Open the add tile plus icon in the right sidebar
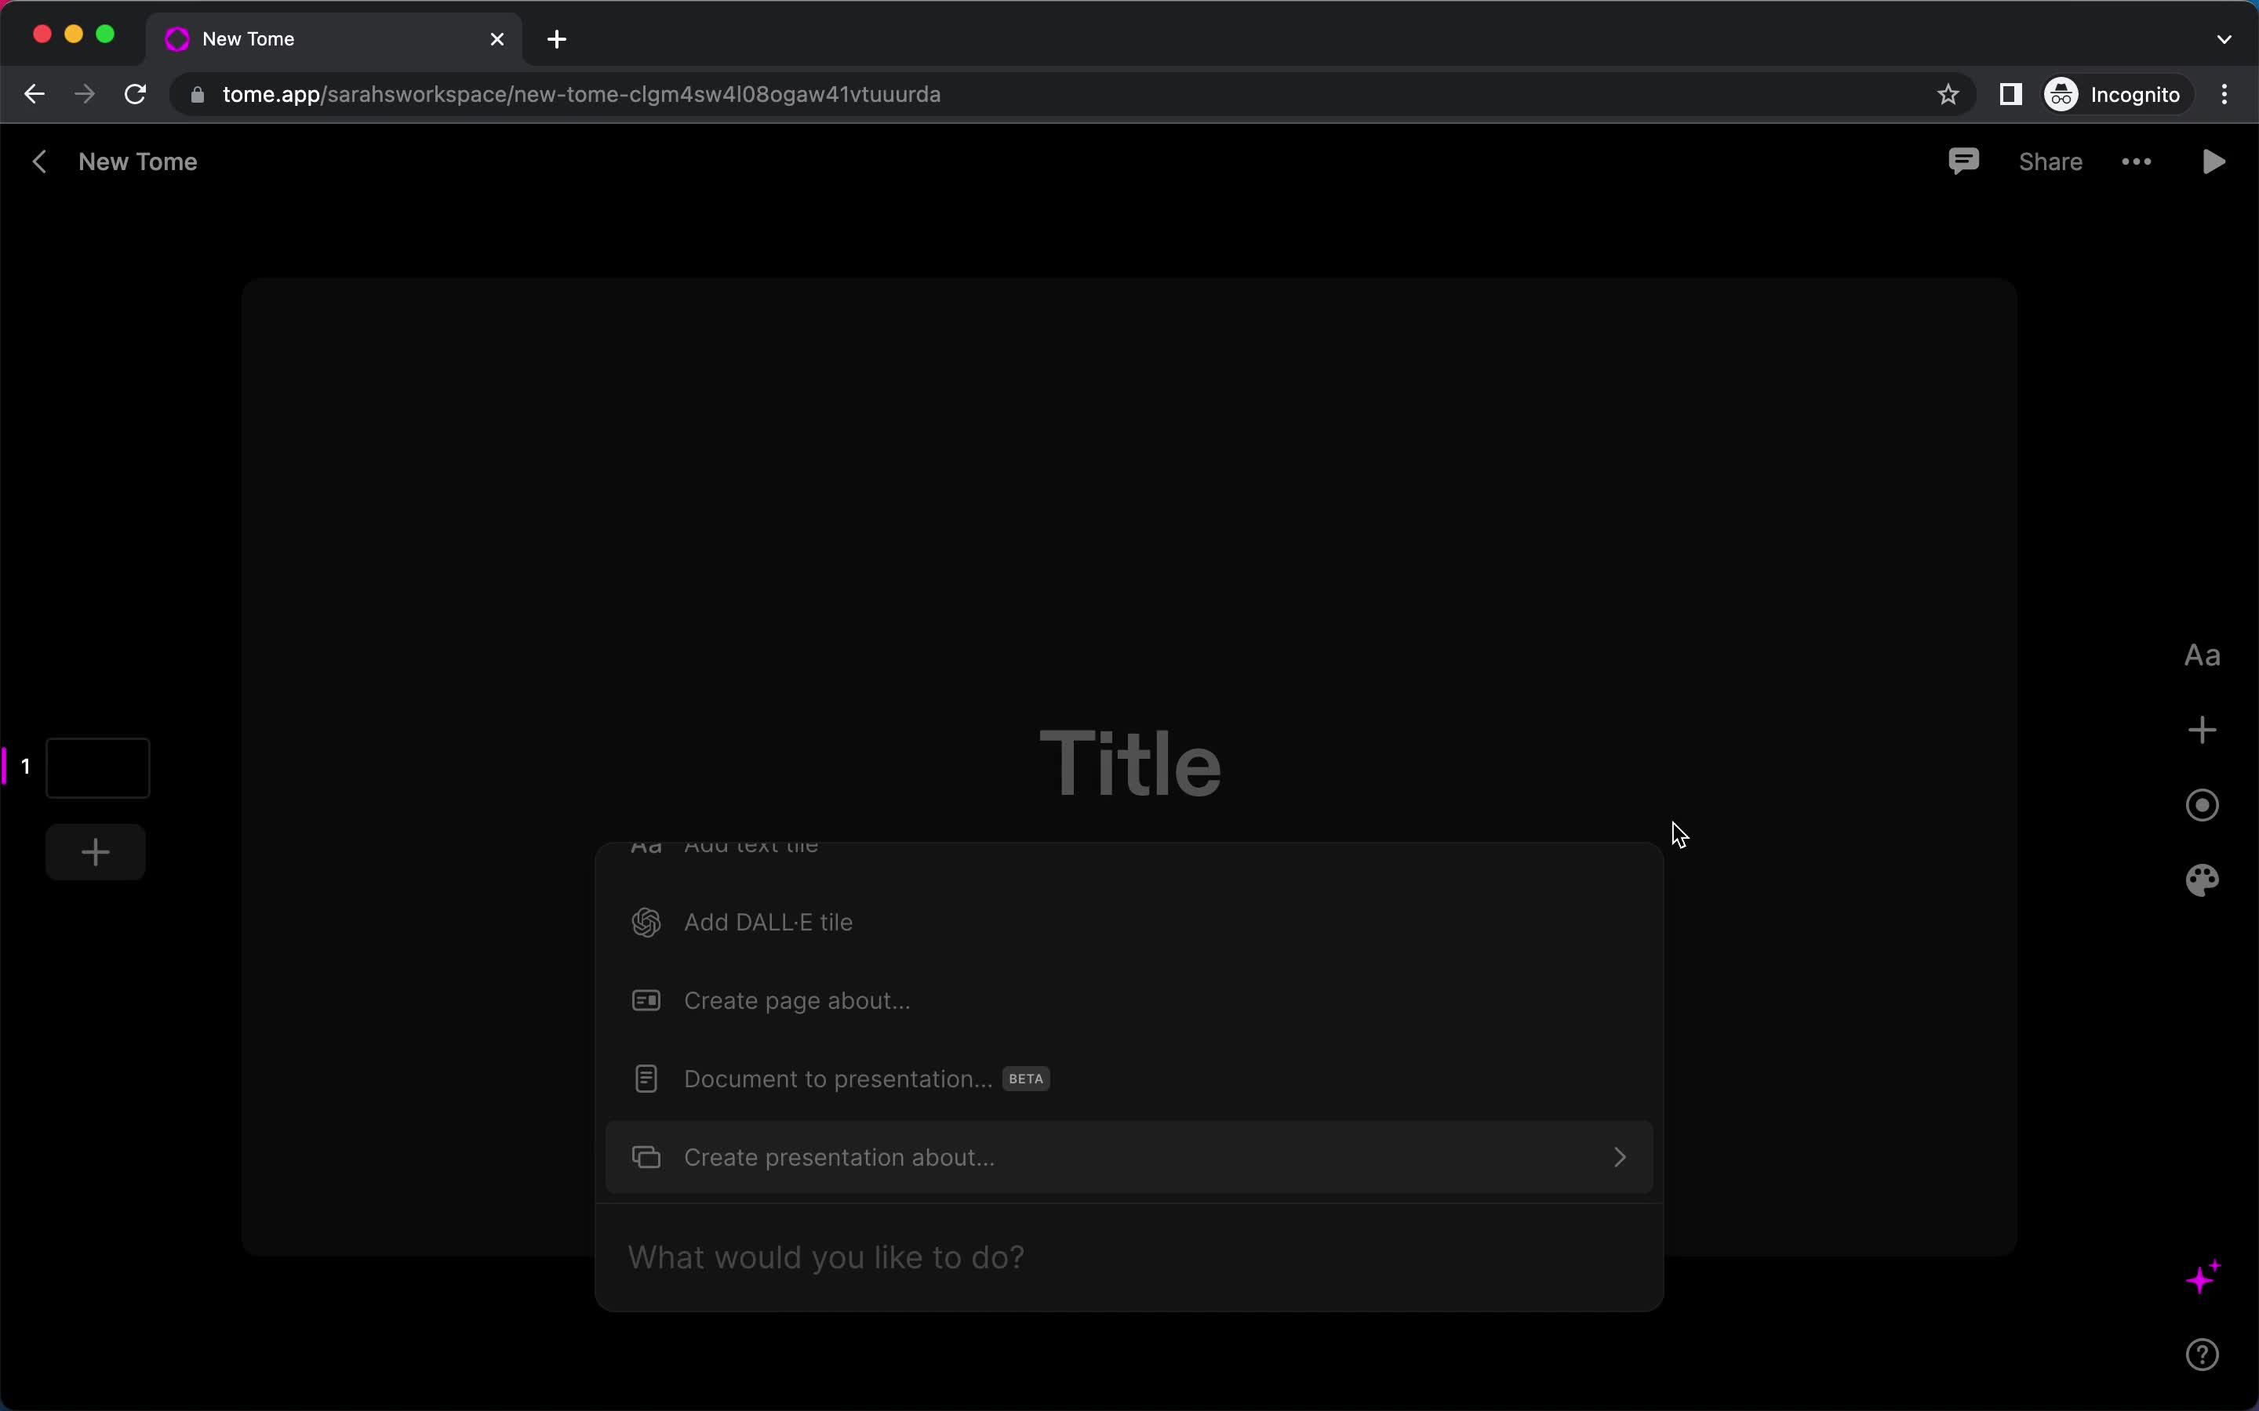 pyautogui.click(x=2202, y=730)
